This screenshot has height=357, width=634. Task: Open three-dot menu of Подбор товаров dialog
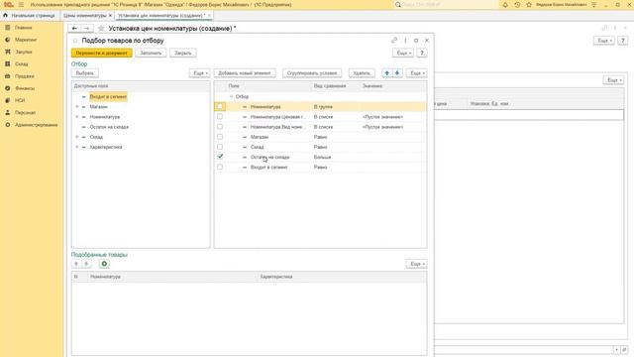(405, 41)
